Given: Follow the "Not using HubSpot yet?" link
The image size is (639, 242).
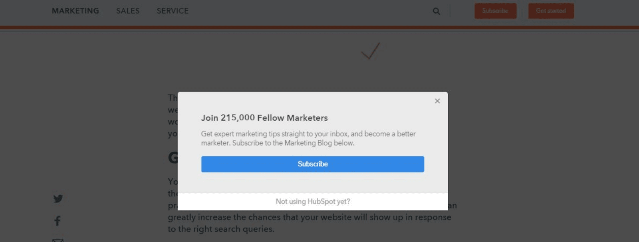Looking at the screenshot, I should coord(312,202).
